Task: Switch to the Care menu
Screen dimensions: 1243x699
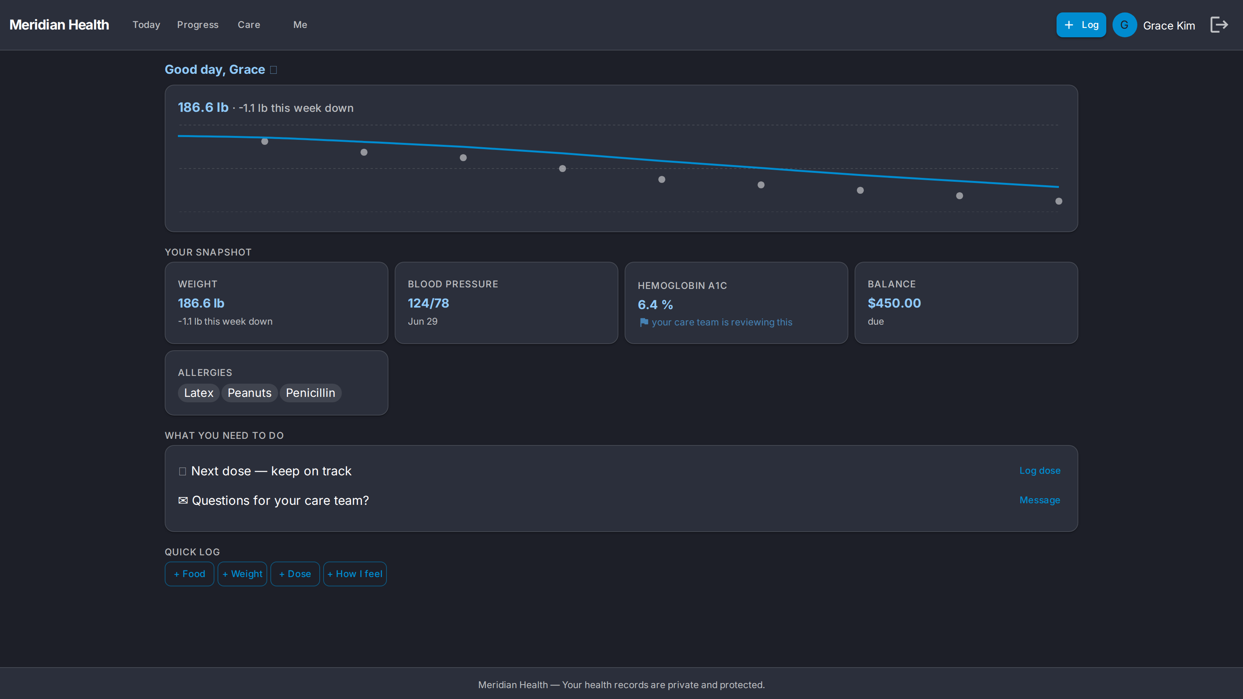Action: pos(249,25)
